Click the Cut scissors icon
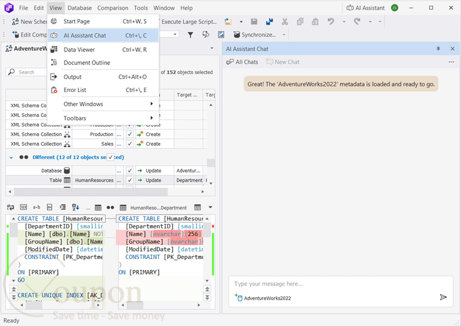The image size is (461, 326). (285, 21)
